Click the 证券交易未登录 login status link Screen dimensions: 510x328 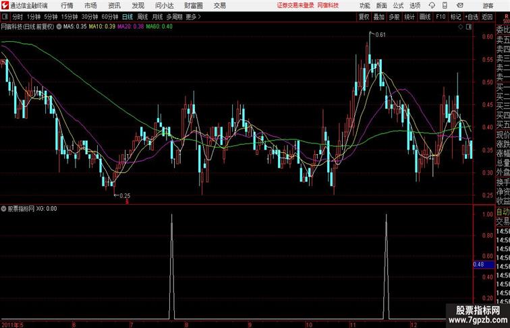(x=295, y=5)
